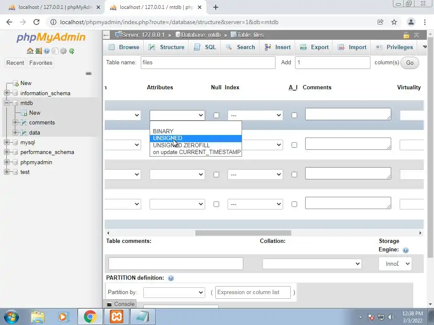Tick Null checkbox in third column row

click(x=216, y=174)
